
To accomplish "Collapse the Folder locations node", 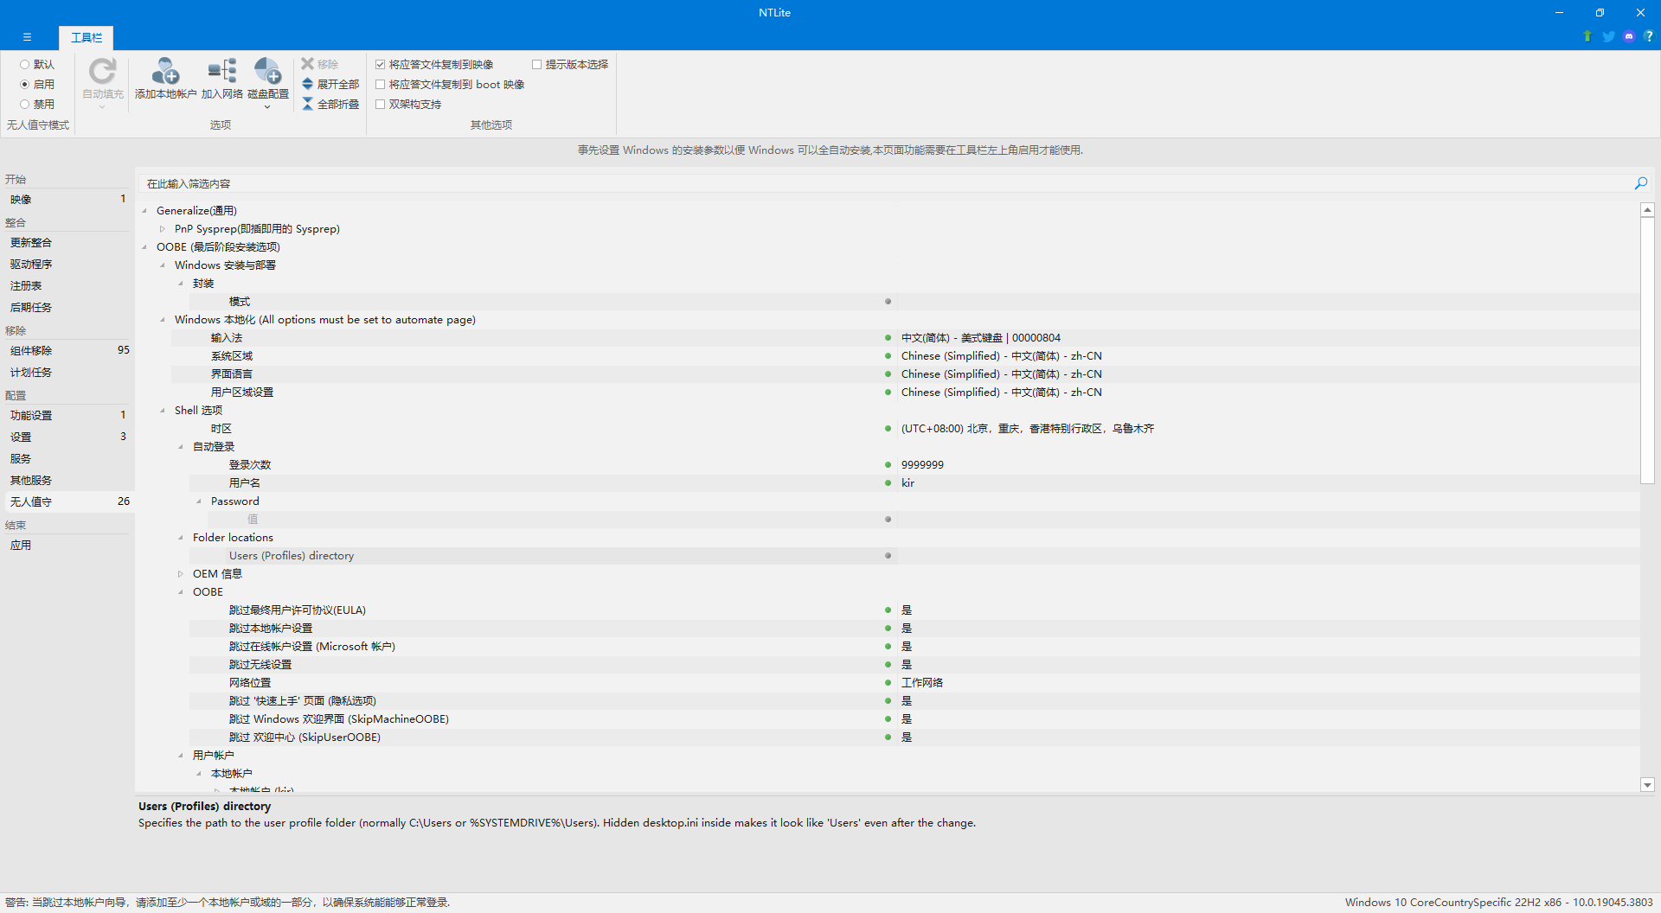I will coord(181,538).
